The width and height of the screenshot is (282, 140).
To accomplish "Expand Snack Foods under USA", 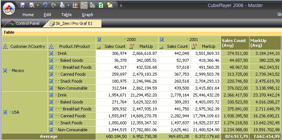I will (51, 123).
